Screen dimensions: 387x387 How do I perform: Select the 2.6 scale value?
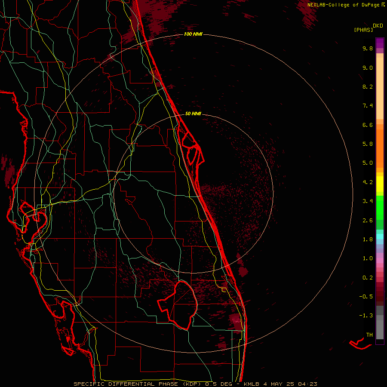(368, 221)
